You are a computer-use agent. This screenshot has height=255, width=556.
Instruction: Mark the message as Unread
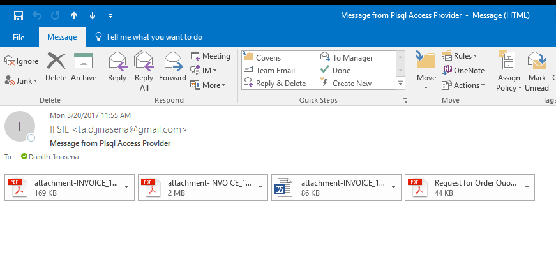click(537, 71)
